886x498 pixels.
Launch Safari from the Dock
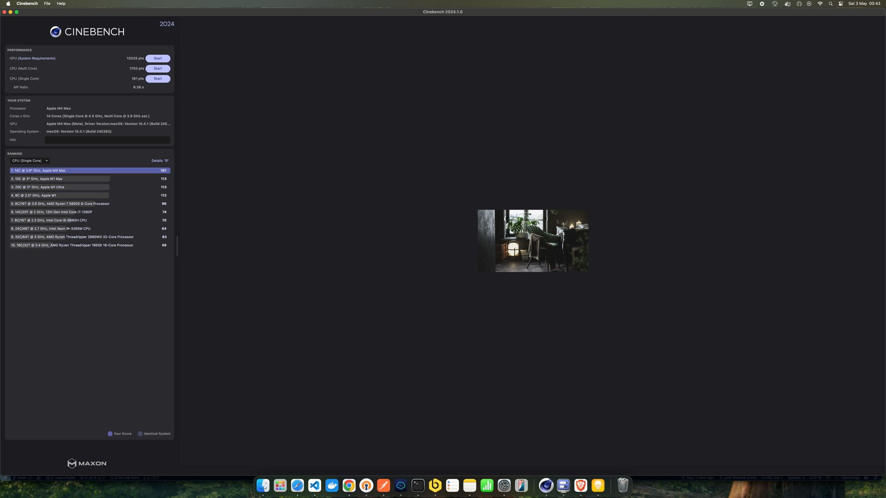coord(297,486)
